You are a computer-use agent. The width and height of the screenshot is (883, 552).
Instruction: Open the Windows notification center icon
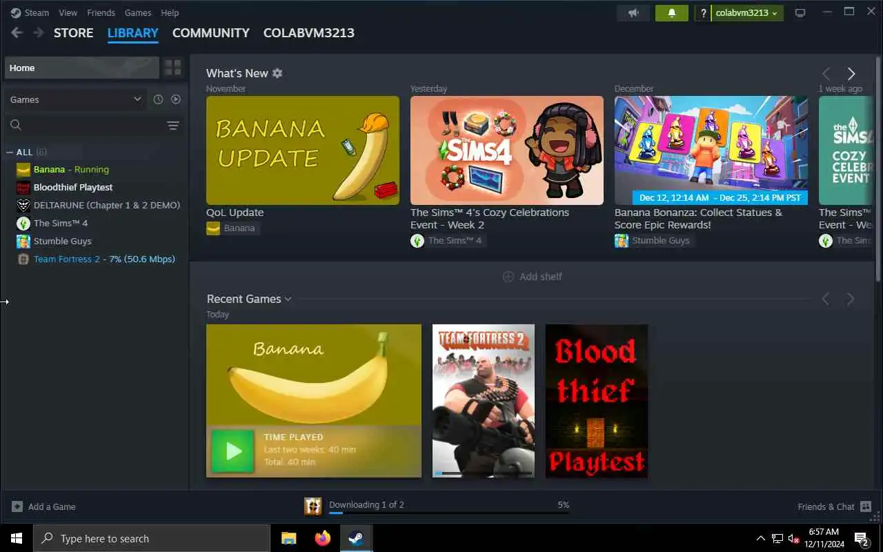coord(861,538)
